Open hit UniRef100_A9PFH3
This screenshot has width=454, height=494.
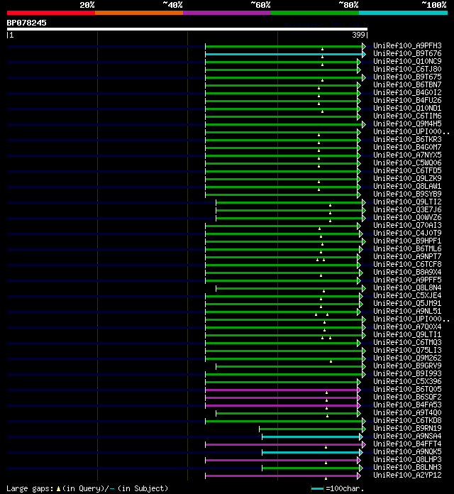pyautogui.click(x=407, y=45)
